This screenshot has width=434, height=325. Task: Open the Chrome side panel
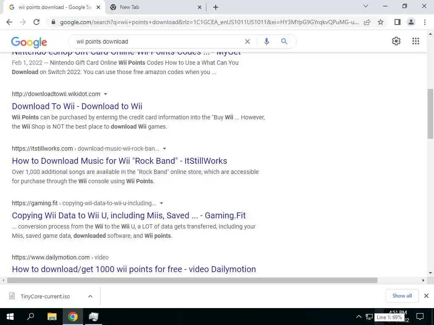click(398, 22)
